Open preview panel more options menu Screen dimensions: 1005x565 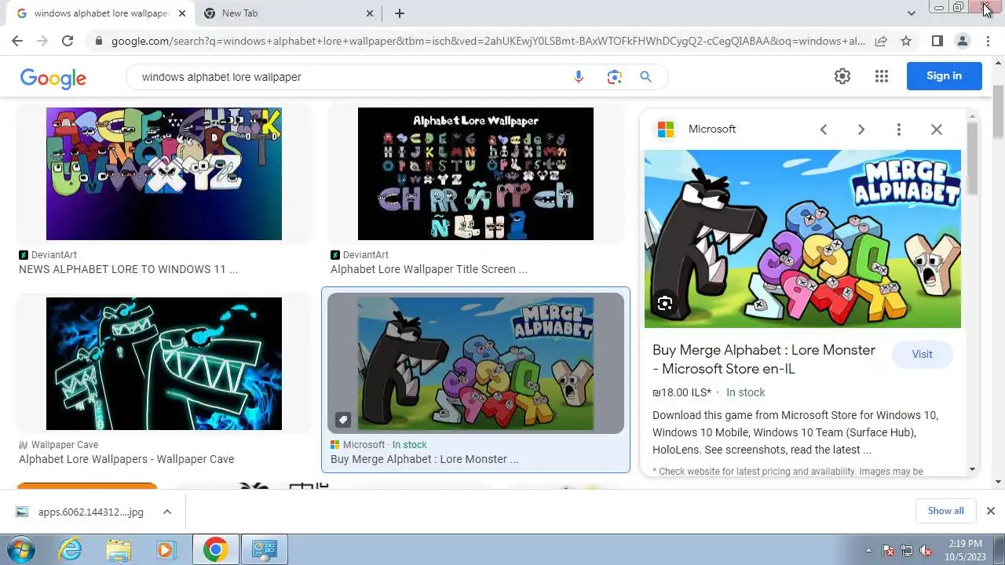pyautogui.click(x=899, y=129)
